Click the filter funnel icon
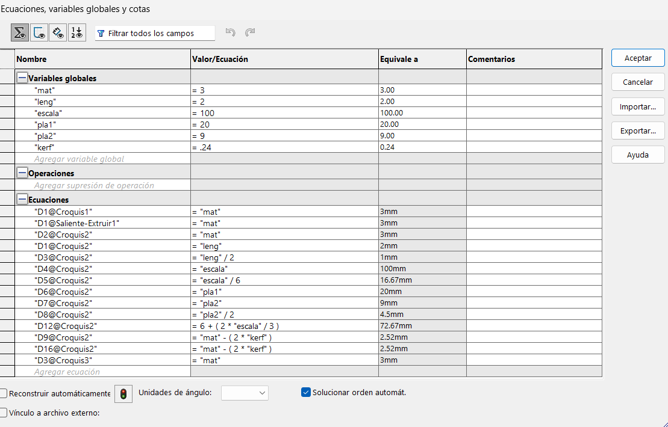 (x=101, y=34)
